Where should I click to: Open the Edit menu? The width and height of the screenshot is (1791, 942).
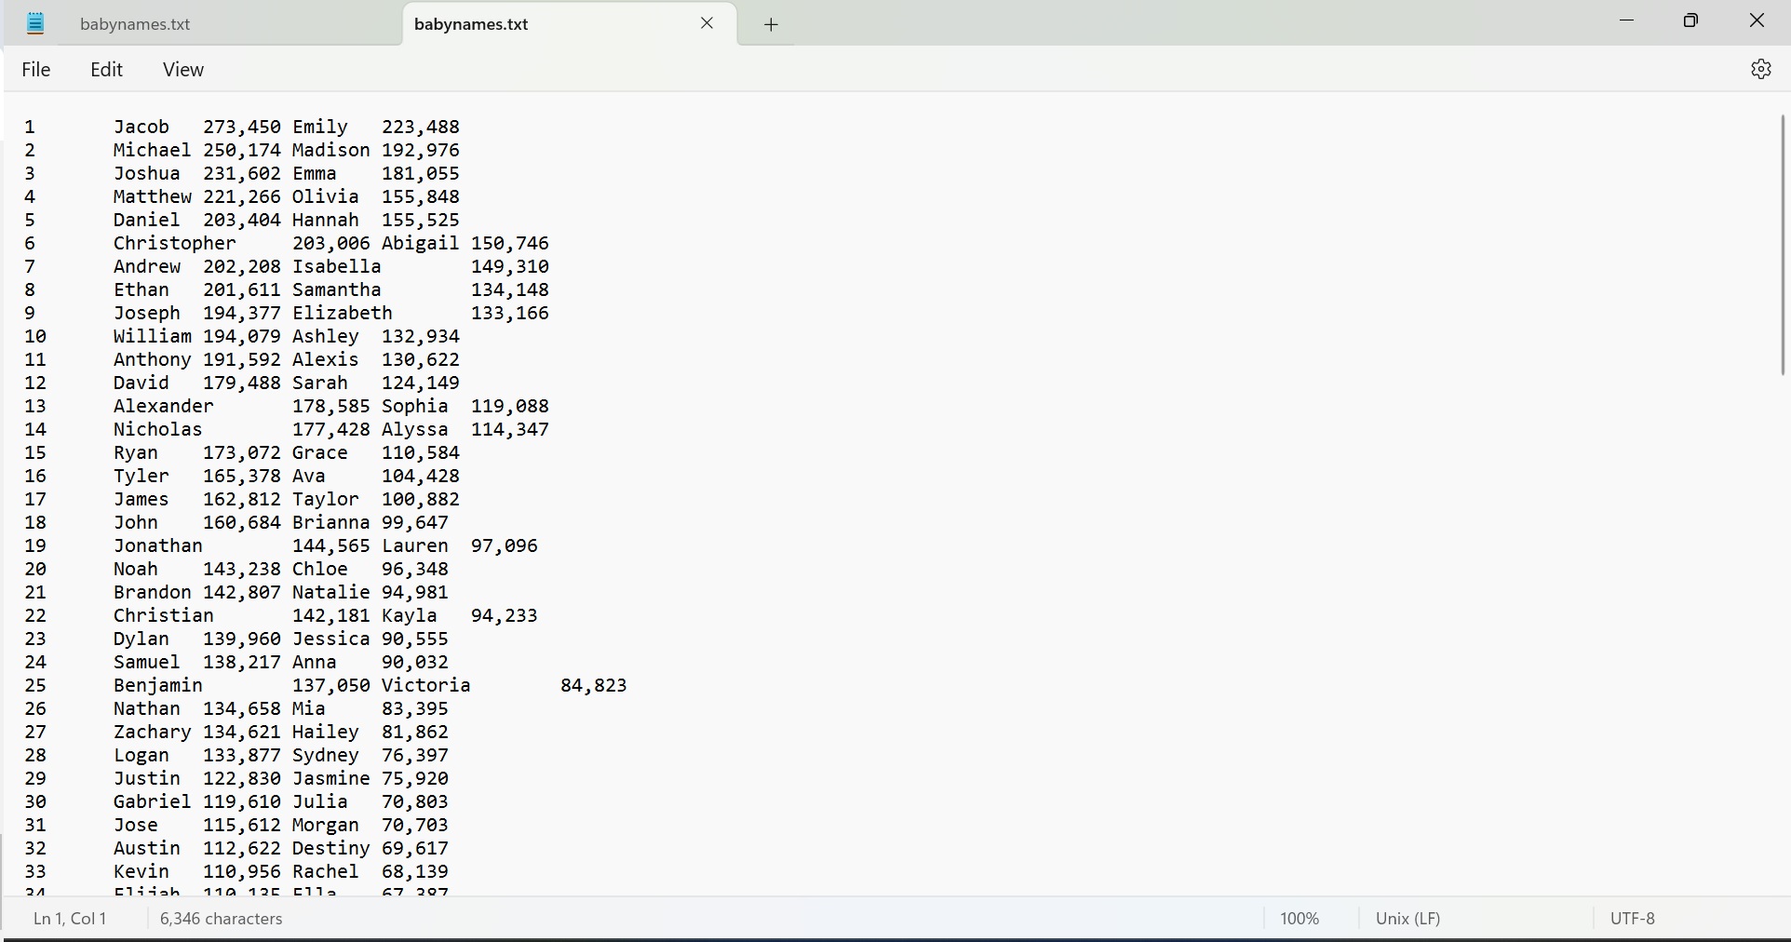[x=107, y=70]
